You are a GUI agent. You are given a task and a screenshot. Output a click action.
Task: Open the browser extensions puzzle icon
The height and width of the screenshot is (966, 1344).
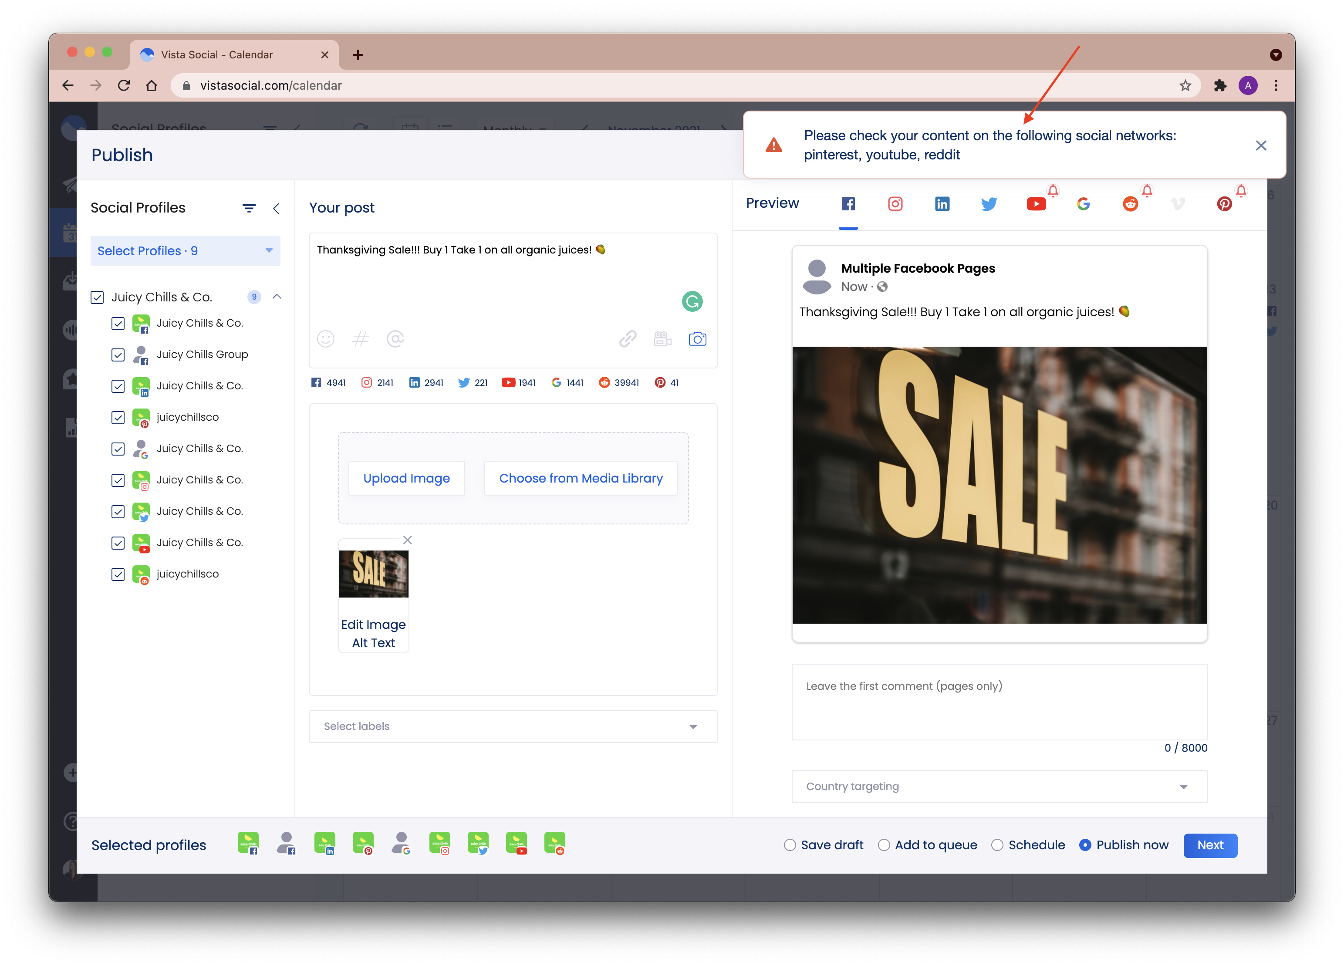click(x=1220, y=85)
